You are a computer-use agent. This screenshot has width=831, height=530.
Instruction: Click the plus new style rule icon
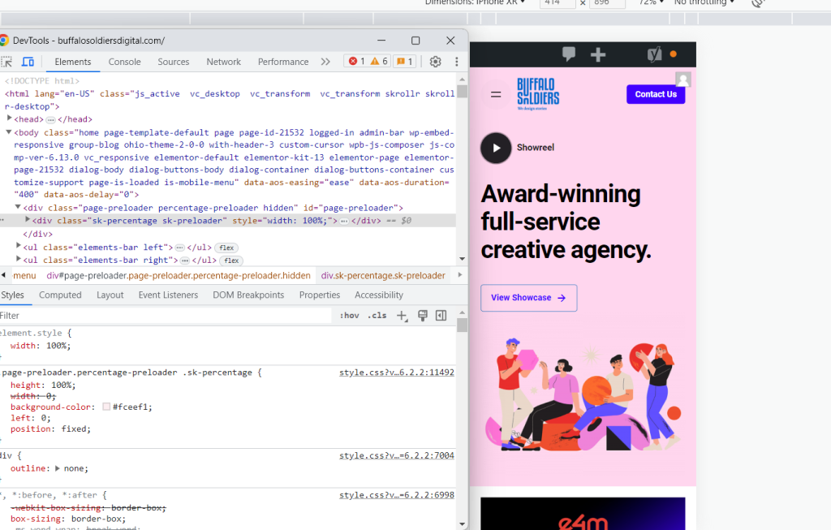tap(402, 316)
